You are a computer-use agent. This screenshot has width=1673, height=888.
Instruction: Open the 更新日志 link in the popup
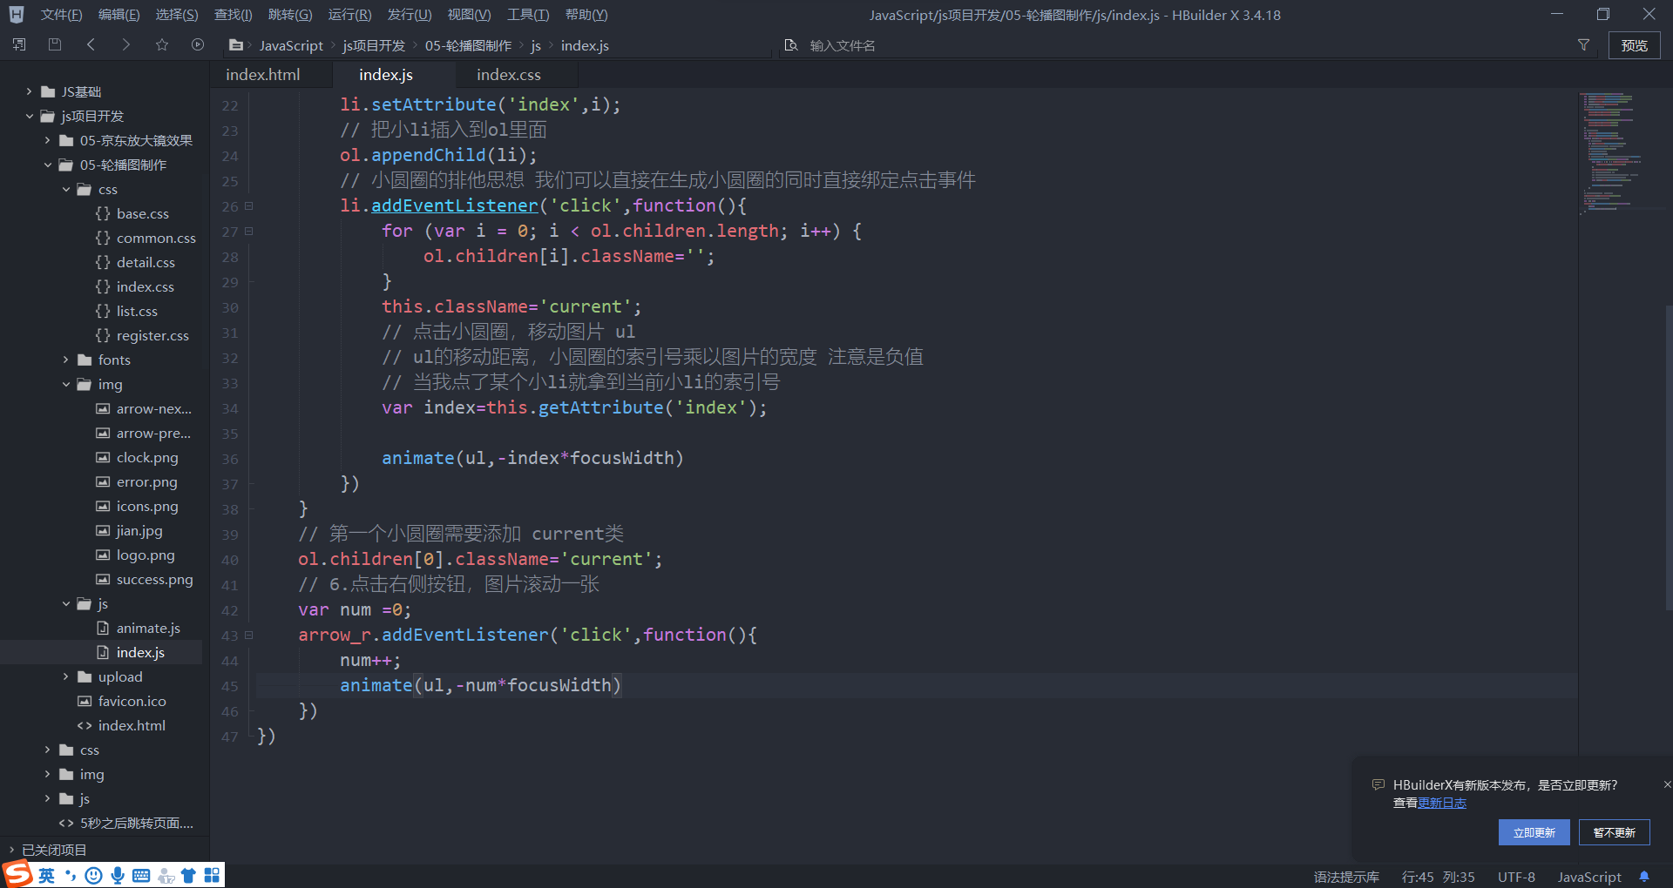pyautogui.click(x=1444, y=803)
